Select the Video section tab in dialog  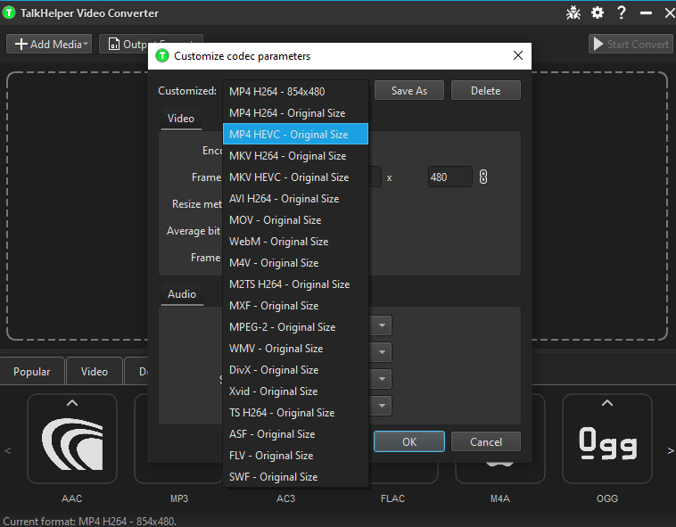[x=181, y=118]
